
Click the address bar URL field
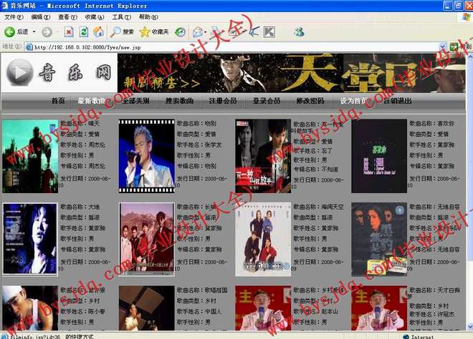tap(215, 47)
